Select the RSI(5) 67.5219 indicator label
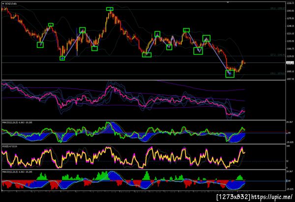 tap(10, 146)
